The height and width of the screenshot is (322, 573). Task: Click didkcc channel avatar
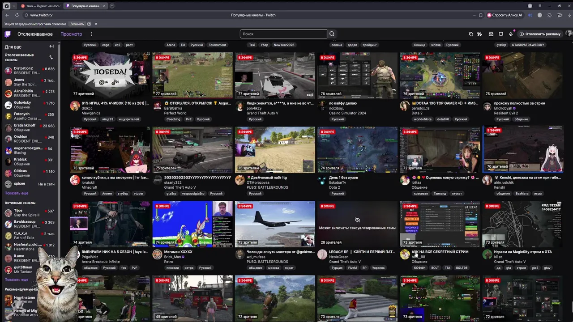click(x=75, y=106)
